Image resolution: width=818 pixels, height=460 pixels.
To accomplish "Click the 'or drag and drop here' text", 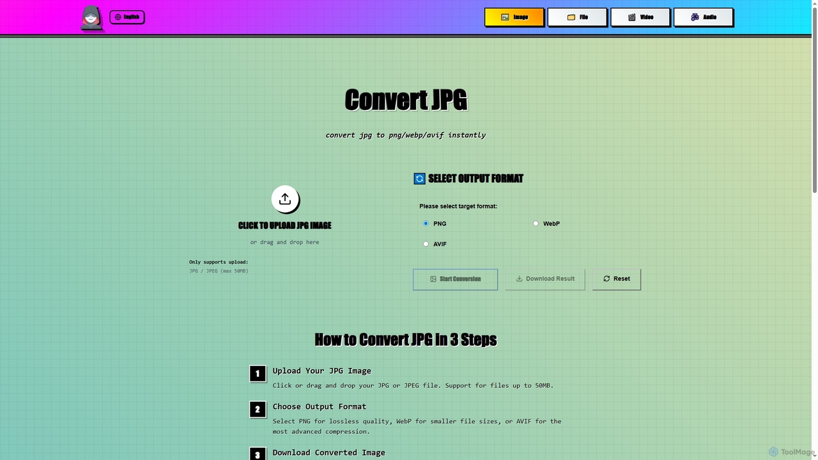I will (285, 242).
